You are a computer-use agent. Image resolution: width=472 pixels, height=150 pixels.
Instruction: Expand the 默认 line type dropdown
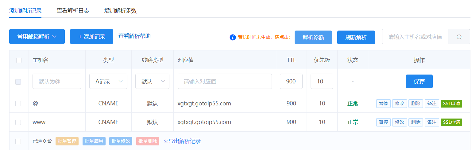coord(152,81)
